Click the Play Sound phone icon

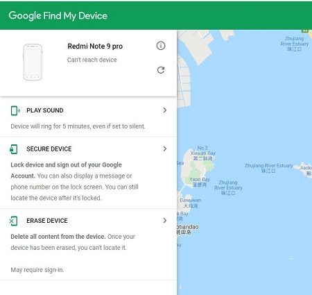click(x=15, y=110)
